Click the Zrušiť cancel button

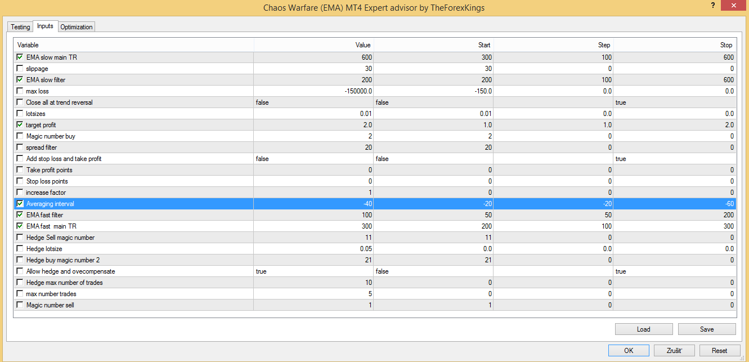coord(674,350)
